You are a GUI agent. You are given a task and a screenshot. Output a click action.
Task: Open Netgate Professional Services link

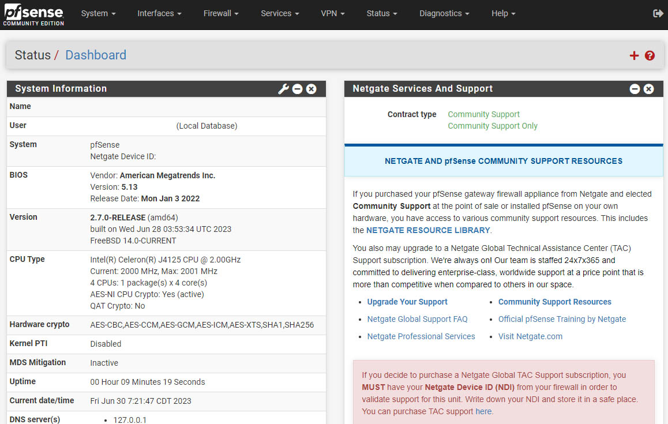click(x=421, y=336)
